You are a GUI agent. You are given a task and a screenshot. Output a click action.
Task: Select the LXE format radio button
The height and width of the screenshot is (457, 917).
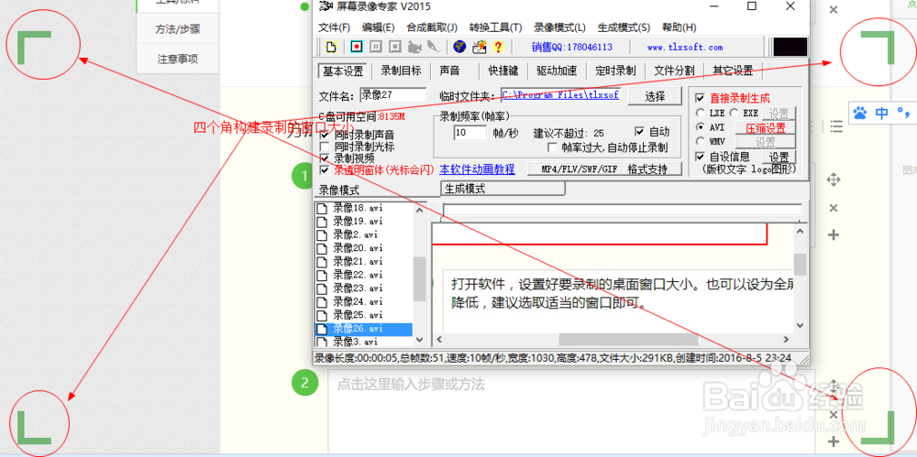(x=700, y=113)
